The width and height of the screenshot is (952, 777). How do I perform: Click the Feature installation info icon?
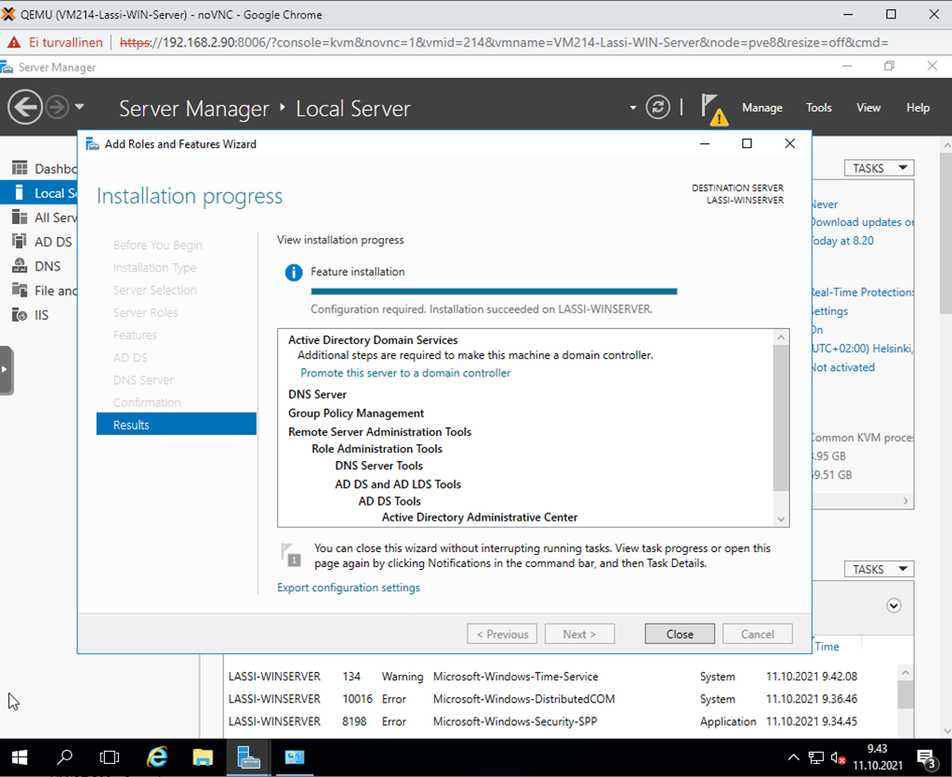[x=293, y=272]
